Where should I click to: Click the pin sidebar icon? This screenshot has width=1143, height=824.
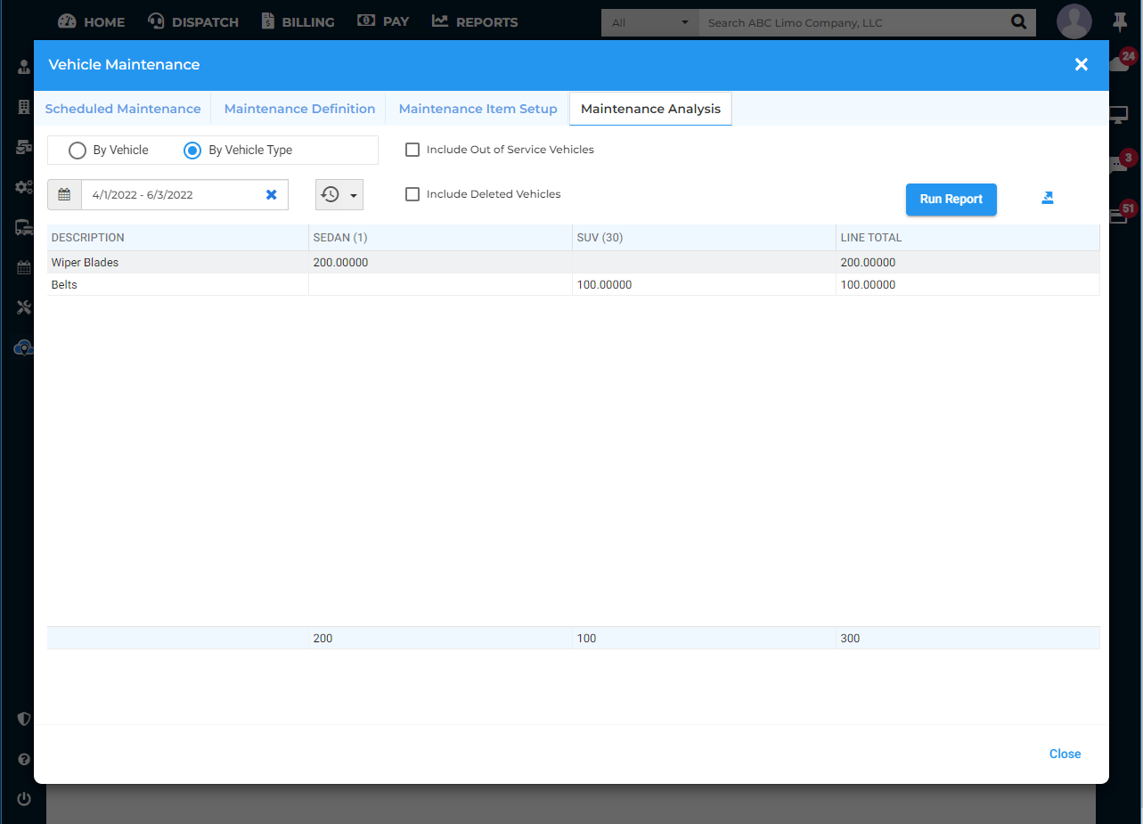(1120, 21)
